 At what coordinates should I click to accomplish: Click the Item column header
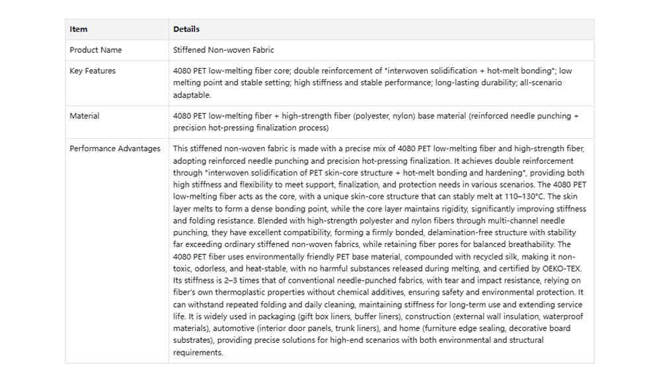tap(79, 29)
